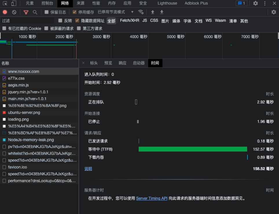
Task: Filter requests by Fetch/XHR
Action: tap(130, 21)
